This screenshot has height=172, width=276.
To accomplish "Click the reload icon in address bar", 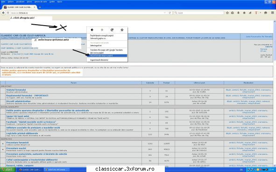I will tap(170, 13).
